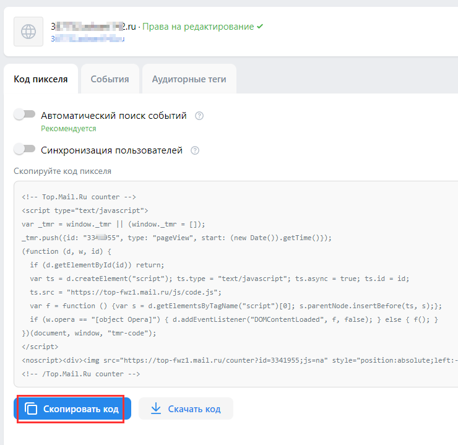Click the green edit-rights checkmark icon
The image size is (458, 445).
(x=260, y=27)
